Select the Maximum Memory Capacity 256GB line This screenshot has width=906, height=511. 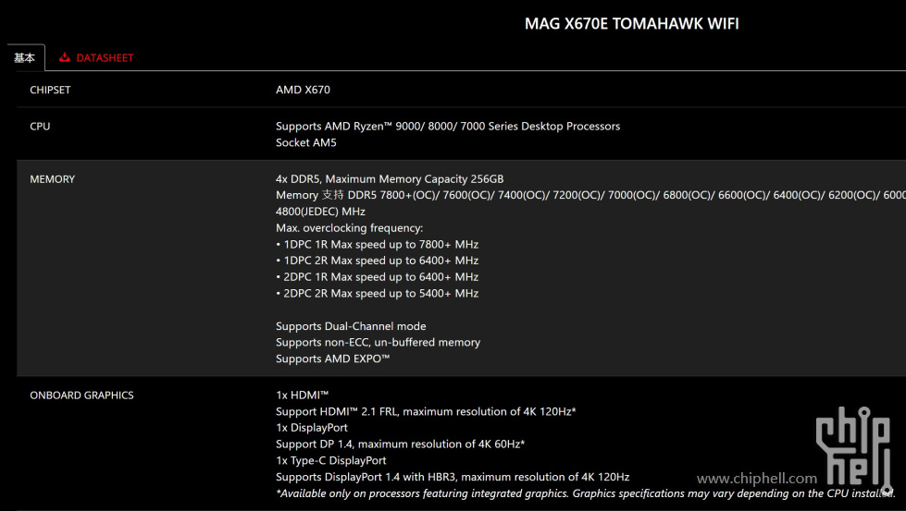click(390, 178)
